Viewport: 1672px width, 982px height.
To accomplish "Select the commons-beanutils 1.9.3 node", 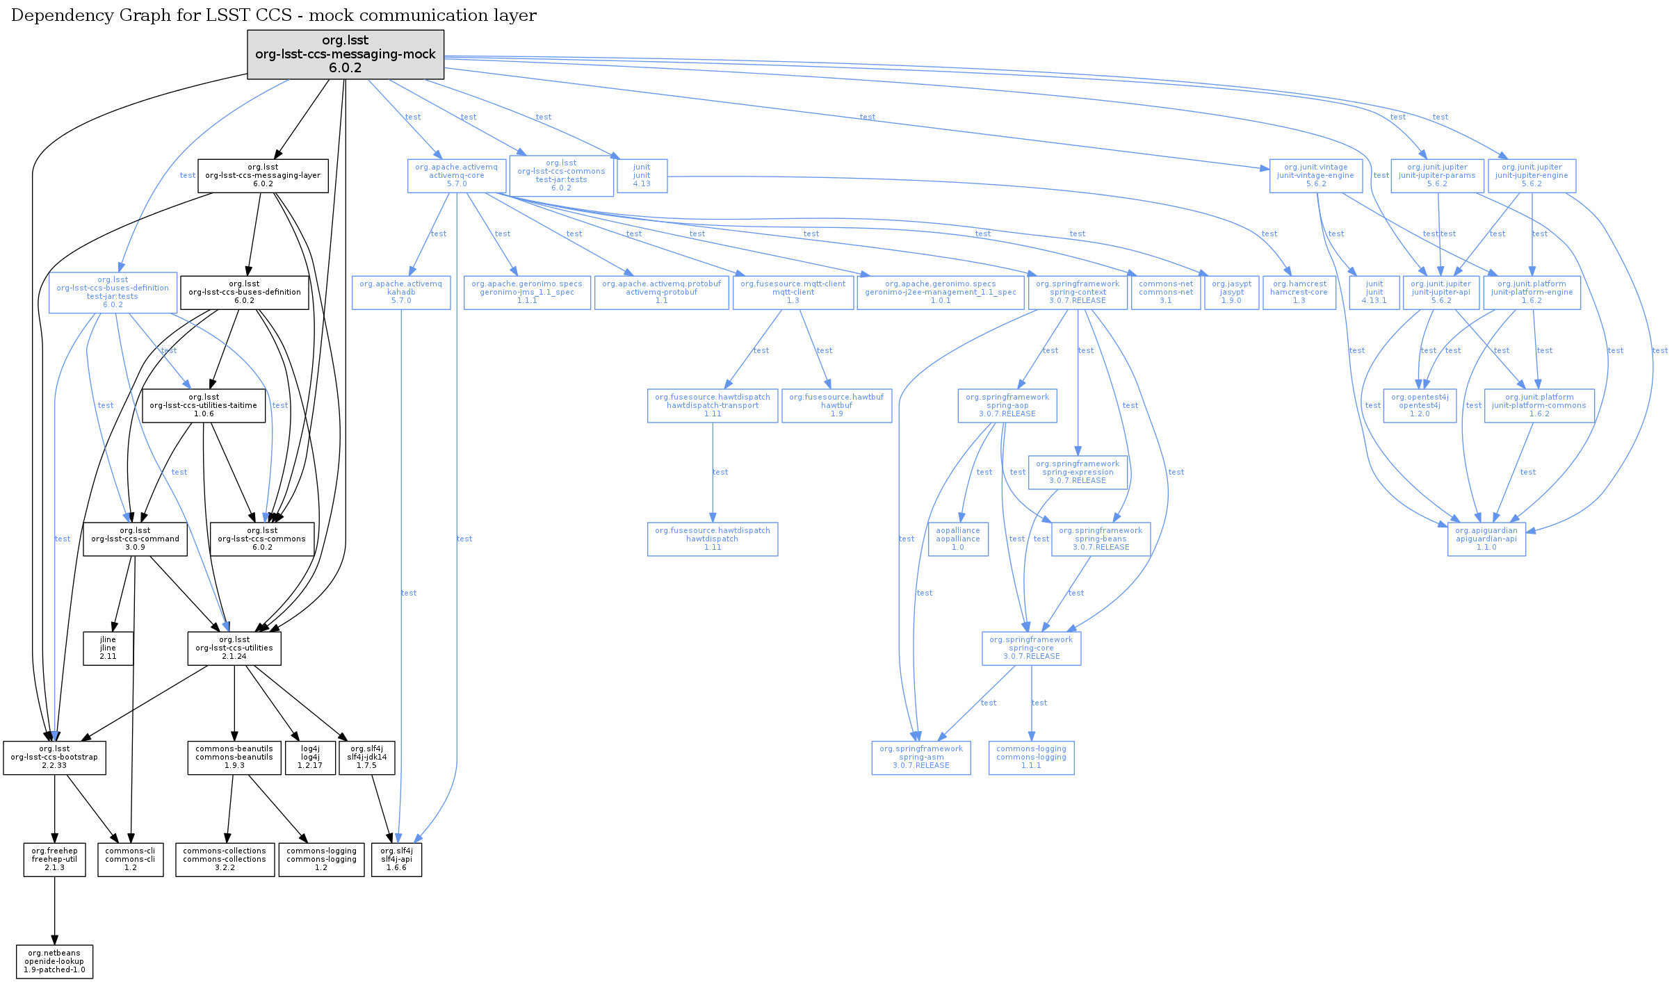I will tap(234, 758).
